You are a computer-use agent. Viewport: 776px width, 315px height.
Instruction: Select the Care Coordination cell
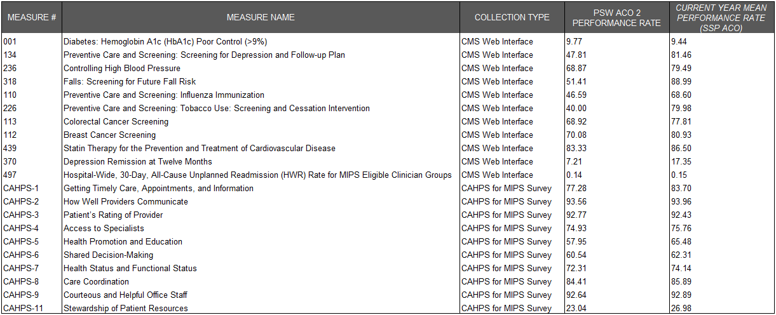(96, 281)
